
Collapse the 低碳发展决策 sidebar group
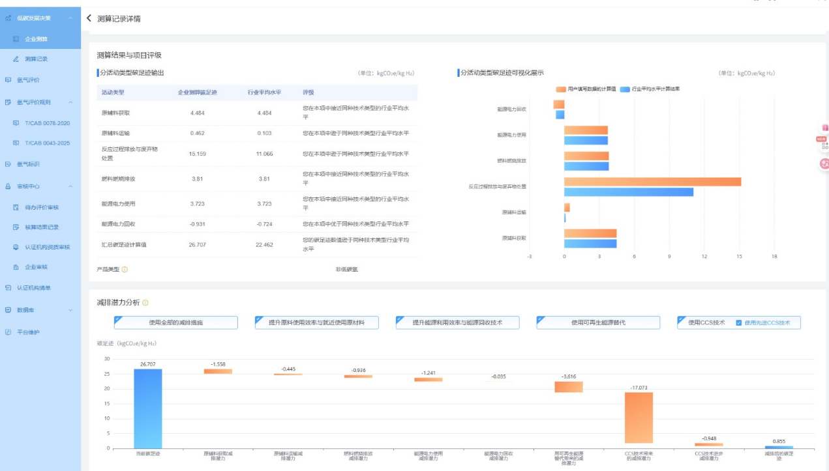[x=70, y=18]
